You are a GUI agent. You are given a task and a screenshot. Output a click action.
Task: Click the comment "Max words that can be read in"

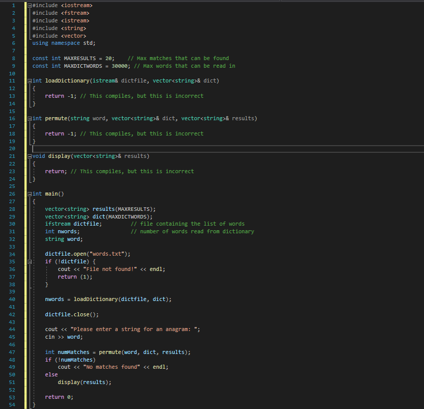click(184, 66)
